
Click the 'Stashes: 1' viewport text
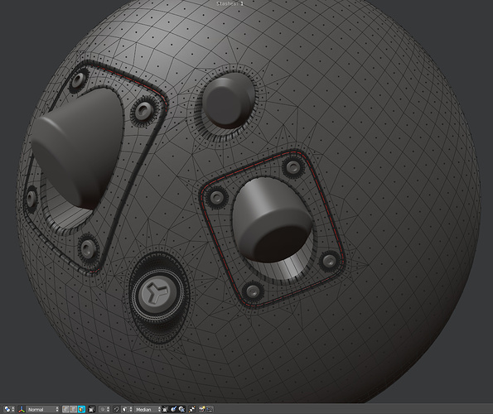click(230, 3)
